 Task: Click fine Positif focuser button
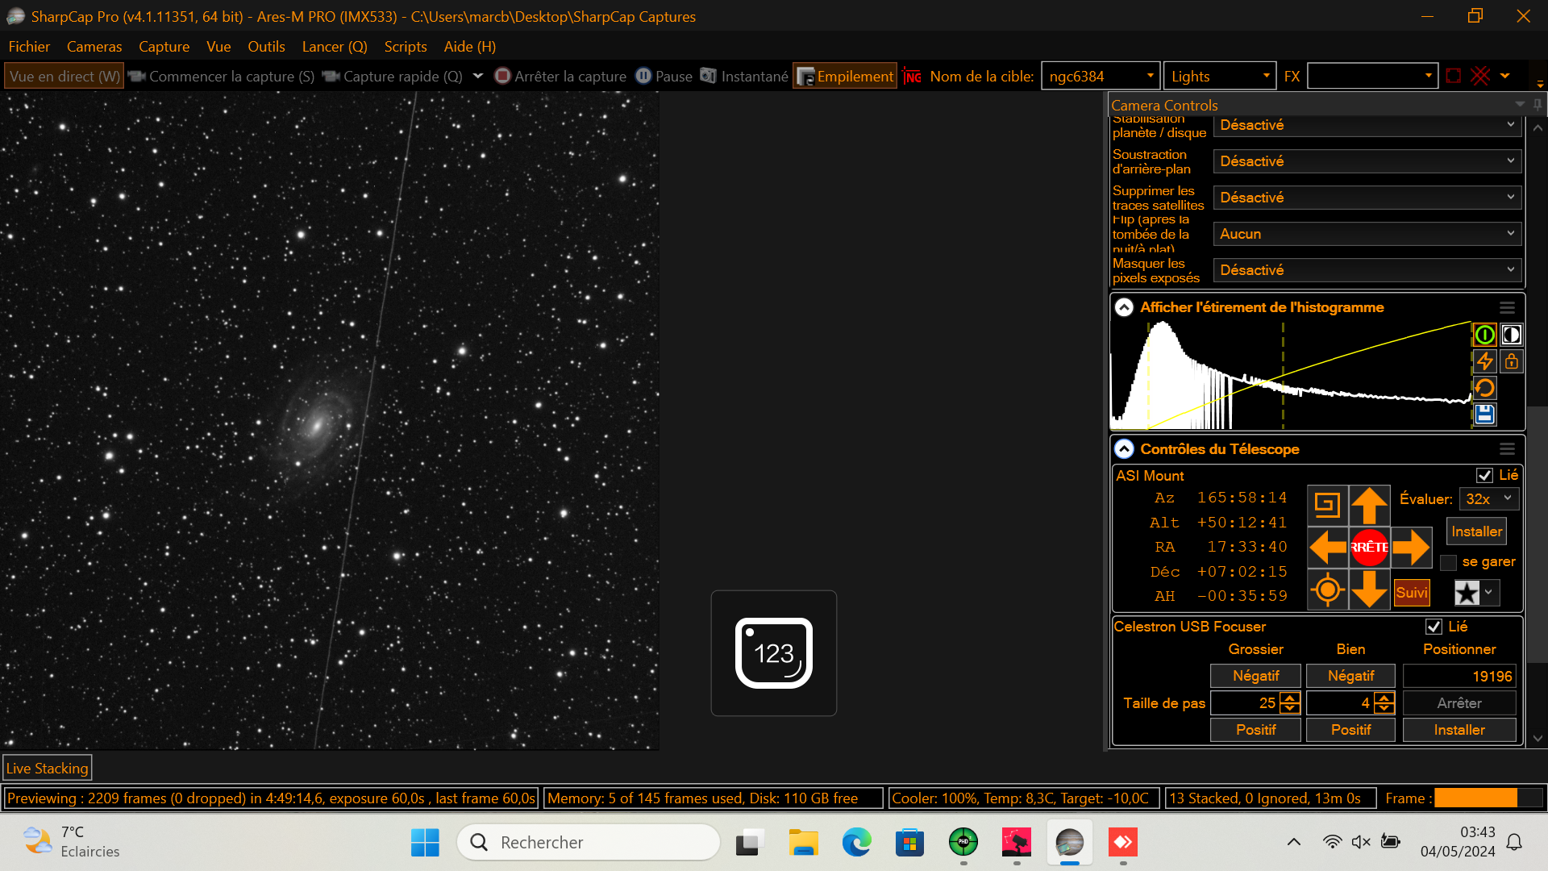pyautogui.click(x=1350, y=730)
